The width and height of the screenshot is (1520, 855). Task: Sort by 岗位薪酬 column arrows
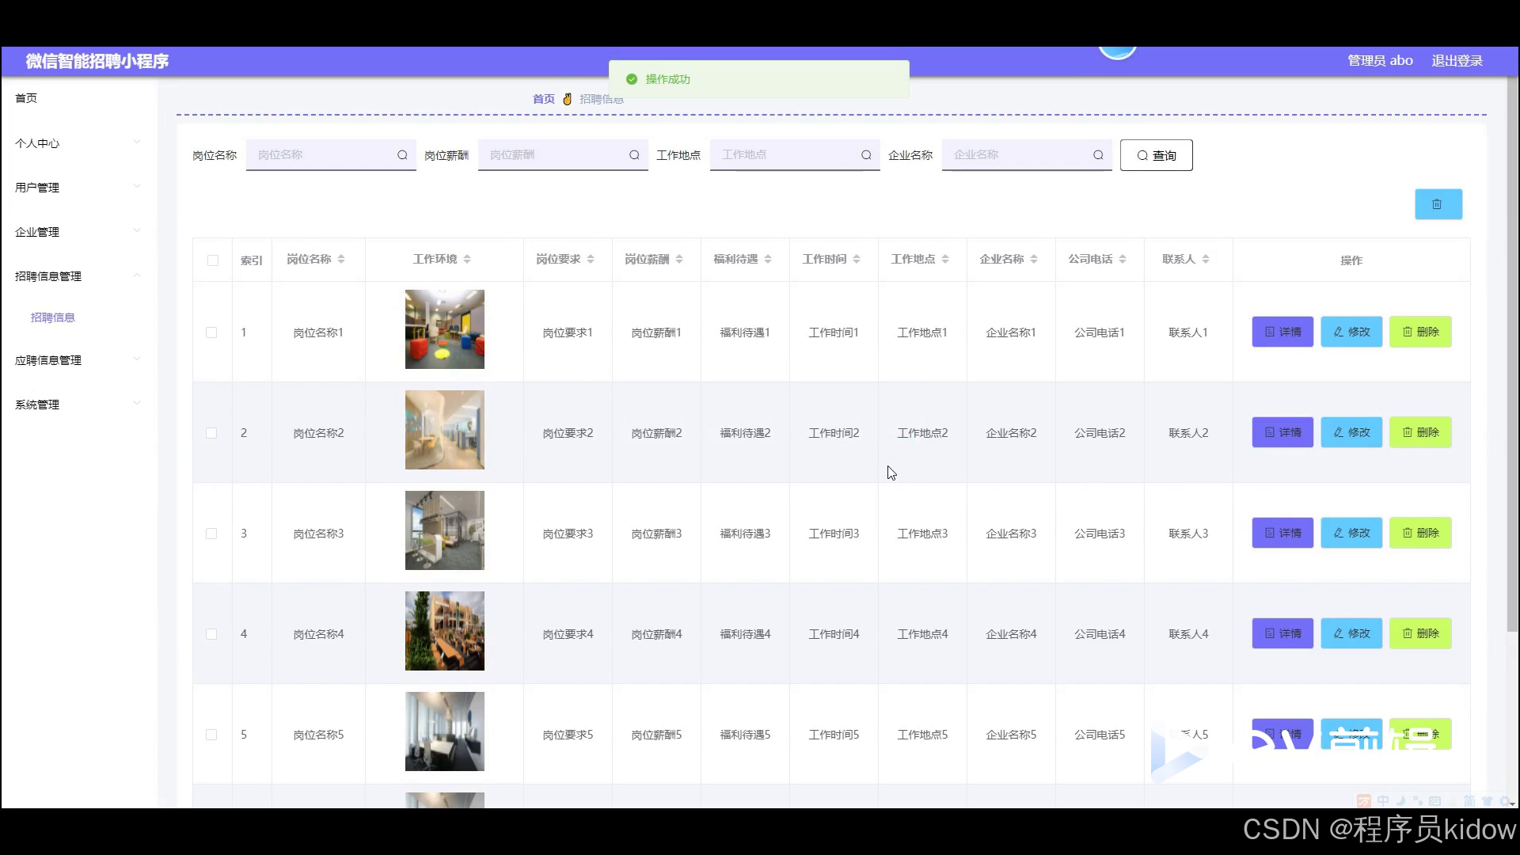pyautogui.click(x=679, y=259)
